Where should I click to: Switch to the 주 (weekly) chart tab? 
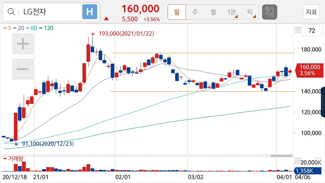(x=195, y=12)
